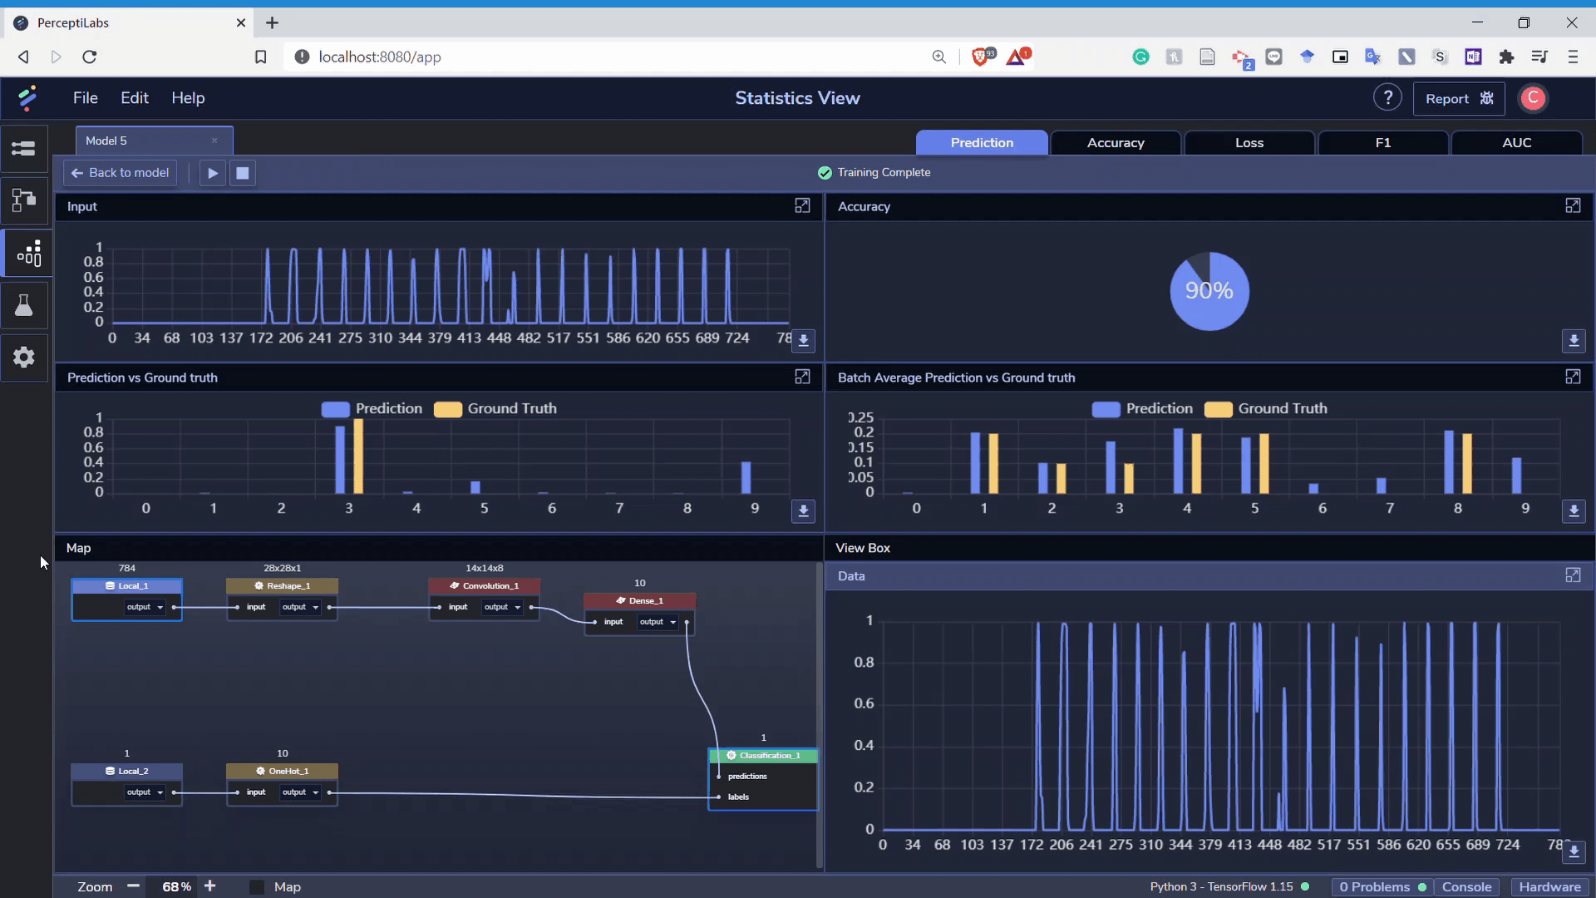Open the Settings gear in sidebar
1596x898 pixels.
pyautogui.click(x=24, y=358)
